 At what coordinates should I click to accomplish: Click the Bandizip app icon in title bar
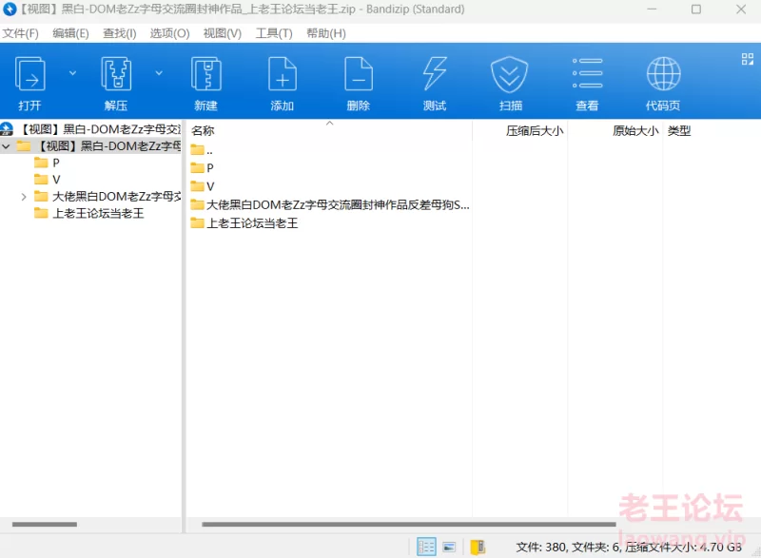pyautogui.click(x=10, y=10)
